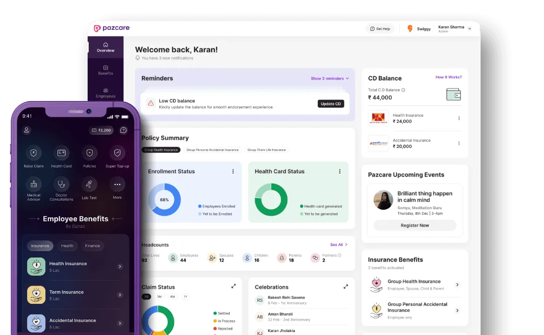
Task: Click Aman Bharati celebration entry
Action: click(x=301, y=316)
